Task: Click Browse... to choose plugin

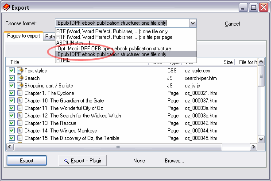Action: click(x=174, y=161)
